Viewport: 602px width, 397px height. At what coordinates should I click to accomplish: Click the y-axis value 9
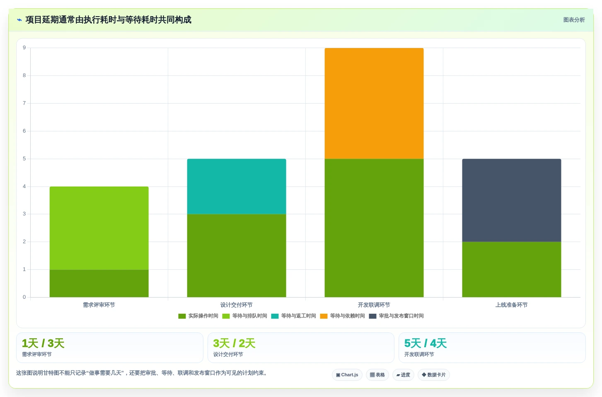(x=24, y=48)
